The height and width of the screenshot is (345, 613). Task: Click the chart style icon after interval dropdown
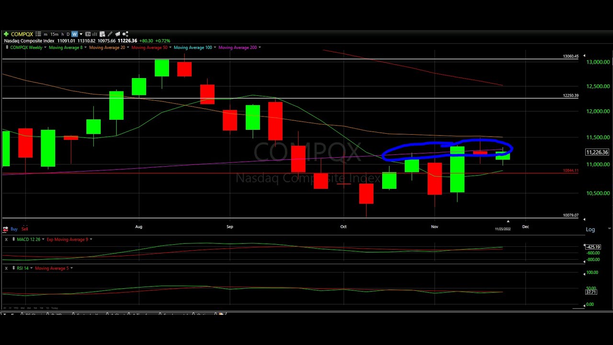[x=88, y=34]
